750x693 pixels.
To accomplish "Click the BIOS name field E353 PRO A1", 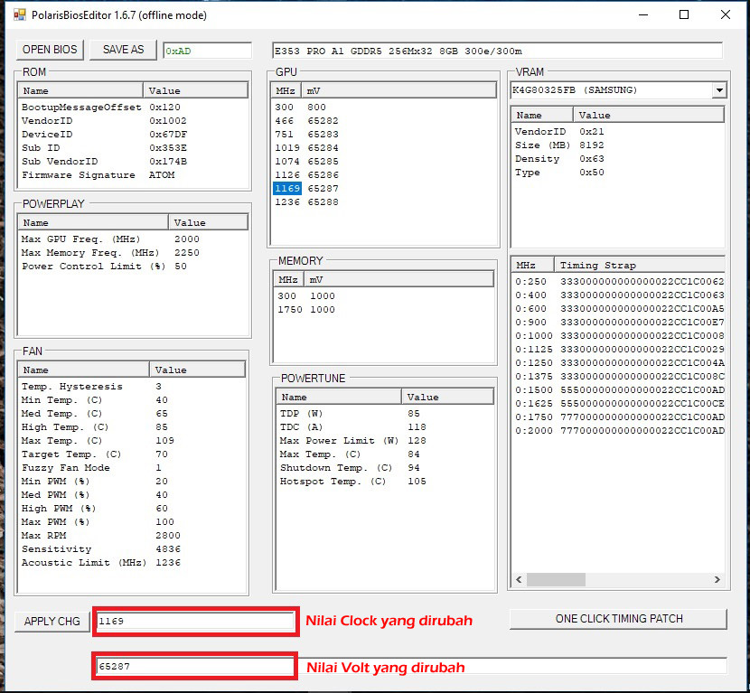I will point(498,51).
